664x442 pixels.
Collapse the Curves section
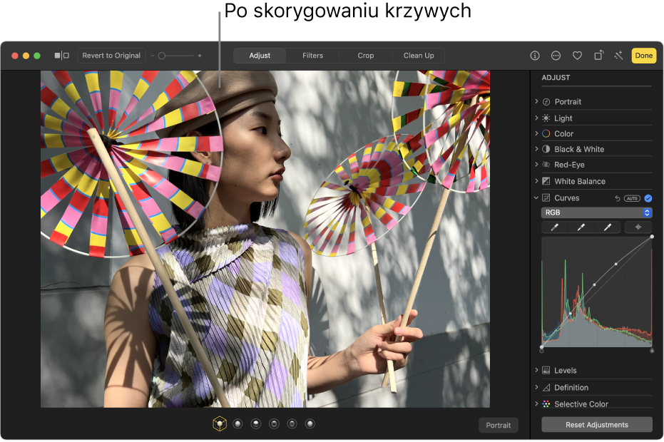[536, 197]
